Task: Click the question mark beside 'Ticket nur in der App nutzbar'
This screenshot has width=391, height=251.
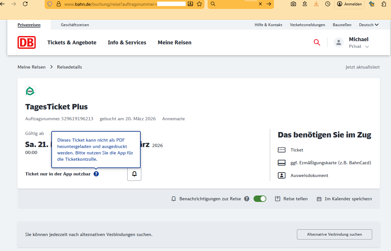Action: (x=96, y=174)
